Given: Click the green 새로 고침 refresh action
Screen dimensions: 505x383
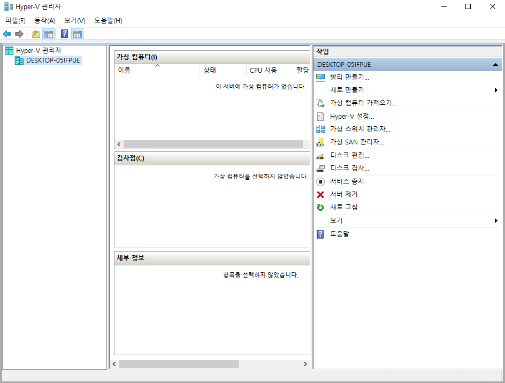Looking at the screenshot, I should coord(343,207).
